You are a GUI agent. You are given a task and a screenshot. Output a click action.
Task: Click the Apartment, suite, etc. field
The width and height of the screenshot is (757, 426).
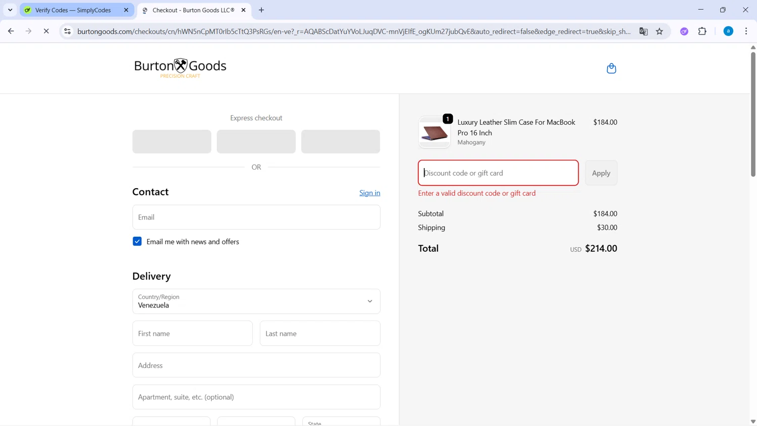[x=256, y=397]
